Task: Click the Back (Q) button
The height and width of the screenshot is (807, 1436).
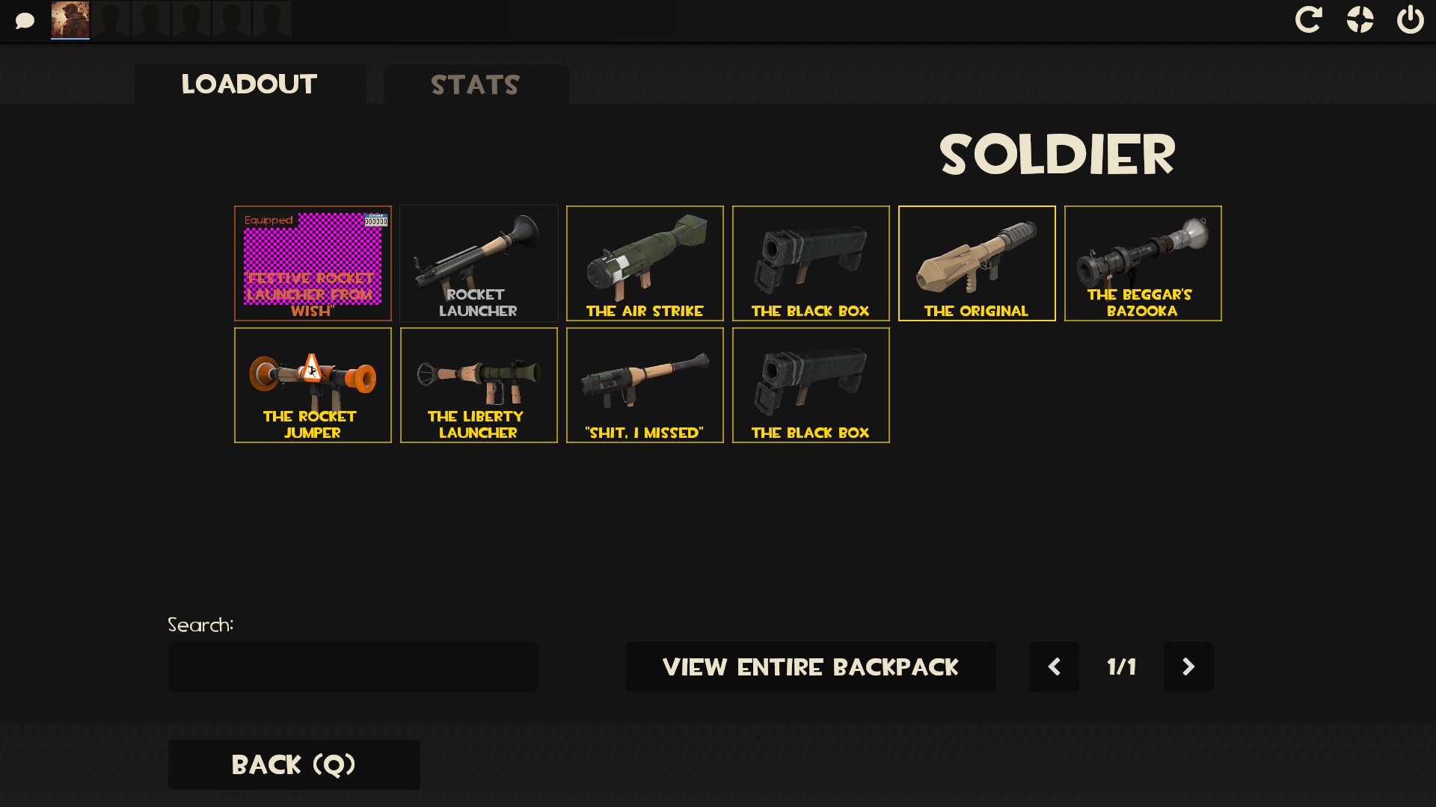Action: [x=294, y=764]
